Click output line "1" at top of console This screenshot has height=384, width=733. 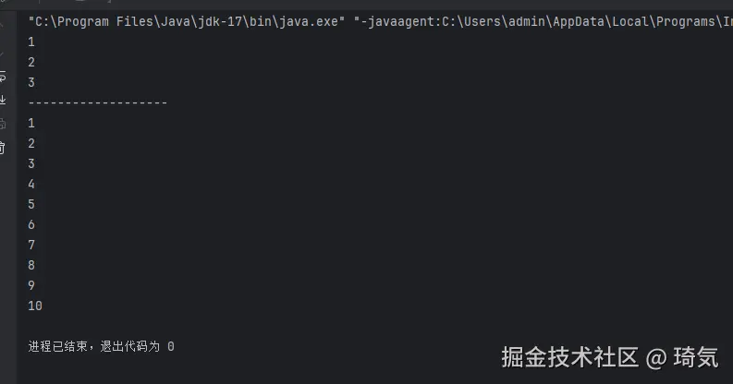coord(31,42)
